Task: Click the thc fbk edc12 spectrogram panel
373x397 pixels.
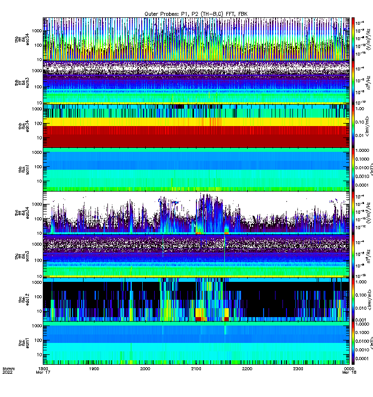Action: pyautogui.click(x=196, y=300)
